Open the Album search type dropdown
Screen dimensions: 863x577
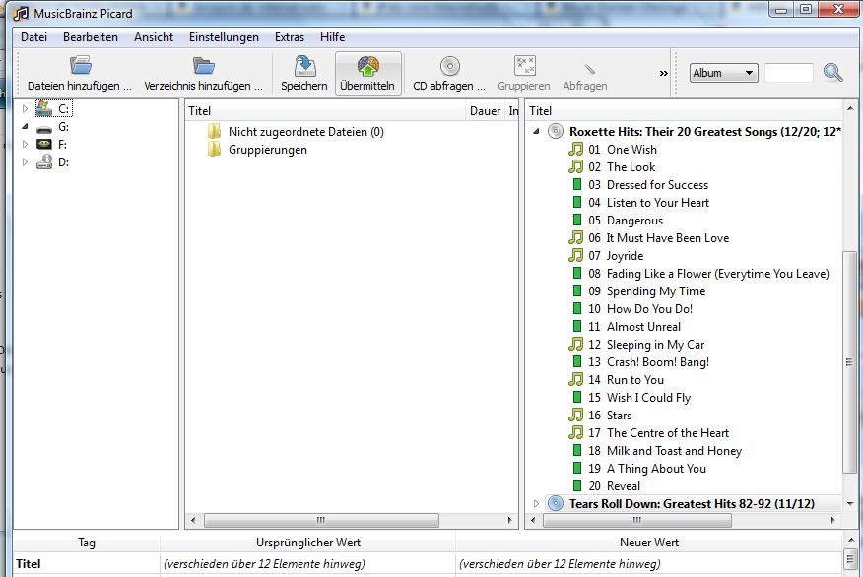pos(723,73)
